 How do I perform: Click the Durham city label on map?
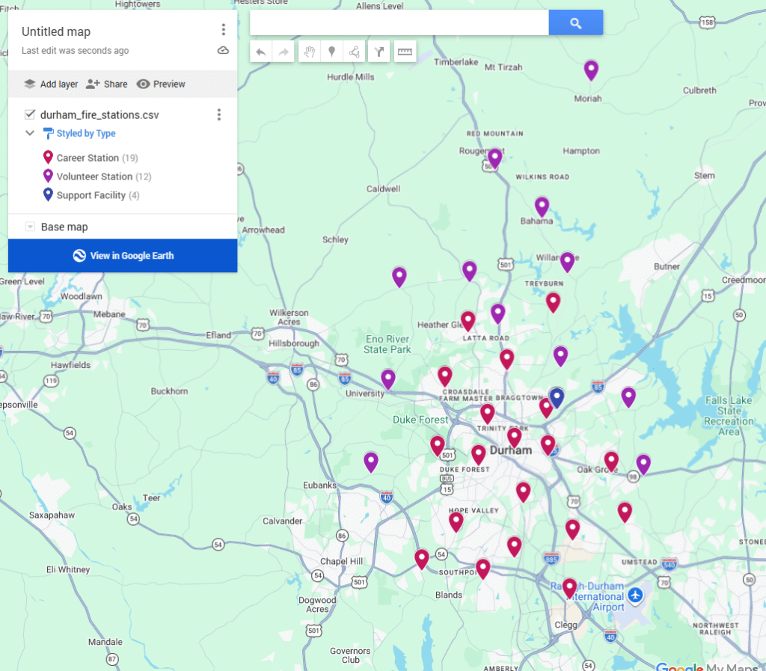pos(511,450)
